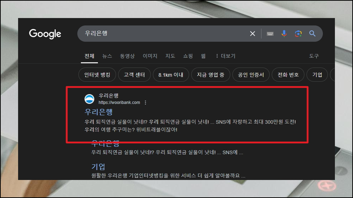This screenshot has width=353, height=198.
Task: Open Google Lens image search icon
Action: [298, 34]
